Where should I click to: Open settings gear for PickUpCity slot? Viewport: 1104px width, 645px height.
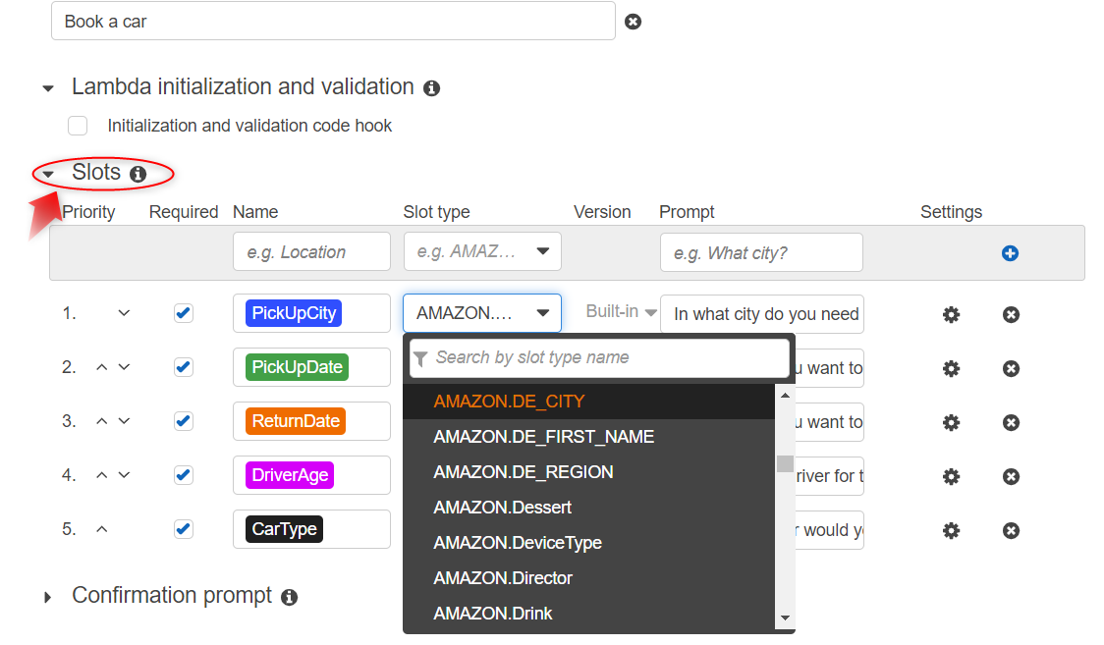coord(951,314)
